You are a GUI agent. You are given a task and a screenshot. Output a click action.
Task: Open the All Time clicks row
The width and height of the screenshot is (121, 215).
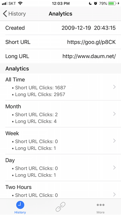pos(60,87)
